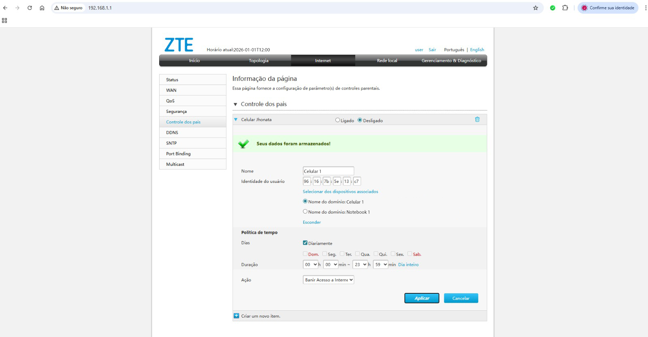
Task: Click the ZTE logo
Action: coord(179,45)
